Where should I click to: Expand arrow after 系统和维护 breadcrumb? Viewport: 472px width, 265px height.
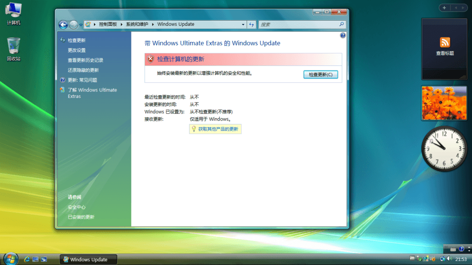coord(153,24)
